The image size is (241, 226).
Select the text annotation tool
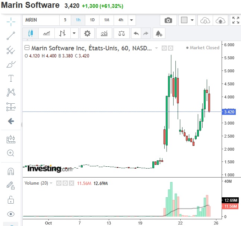[11, 78]
